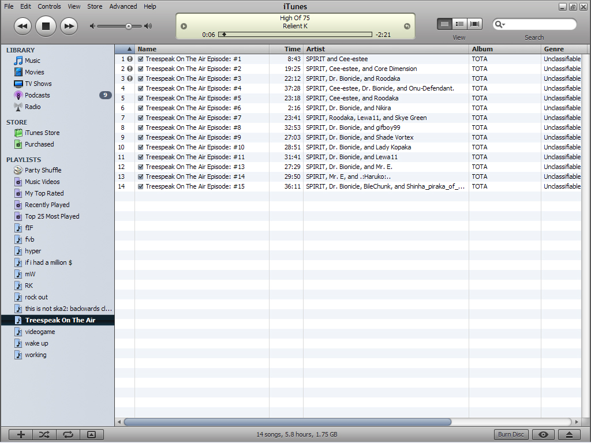Eject the disc using the eject icon

(x=568, y=434)
